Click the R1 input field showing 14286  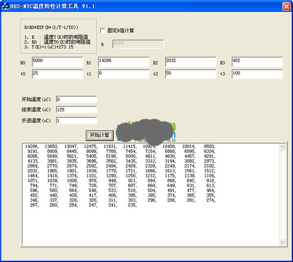click(124, 62)
